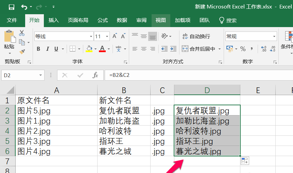Click the Save icon in title bar
The image size is (293, 173).
[x=11, y=7]
